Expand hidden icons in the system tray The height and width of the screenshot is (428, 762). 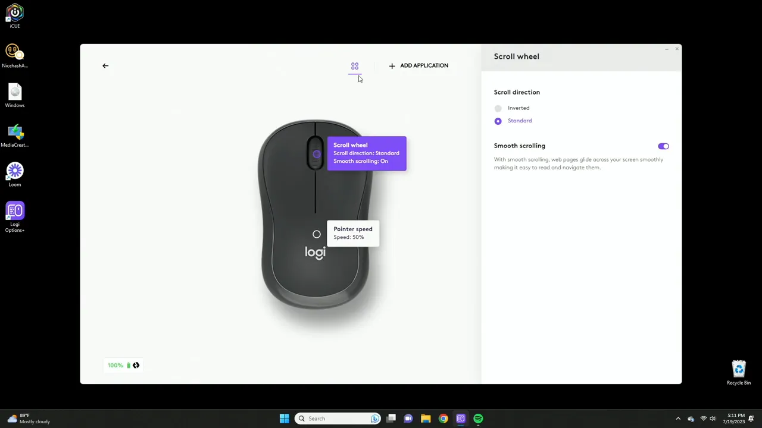(x=678, y=418)
